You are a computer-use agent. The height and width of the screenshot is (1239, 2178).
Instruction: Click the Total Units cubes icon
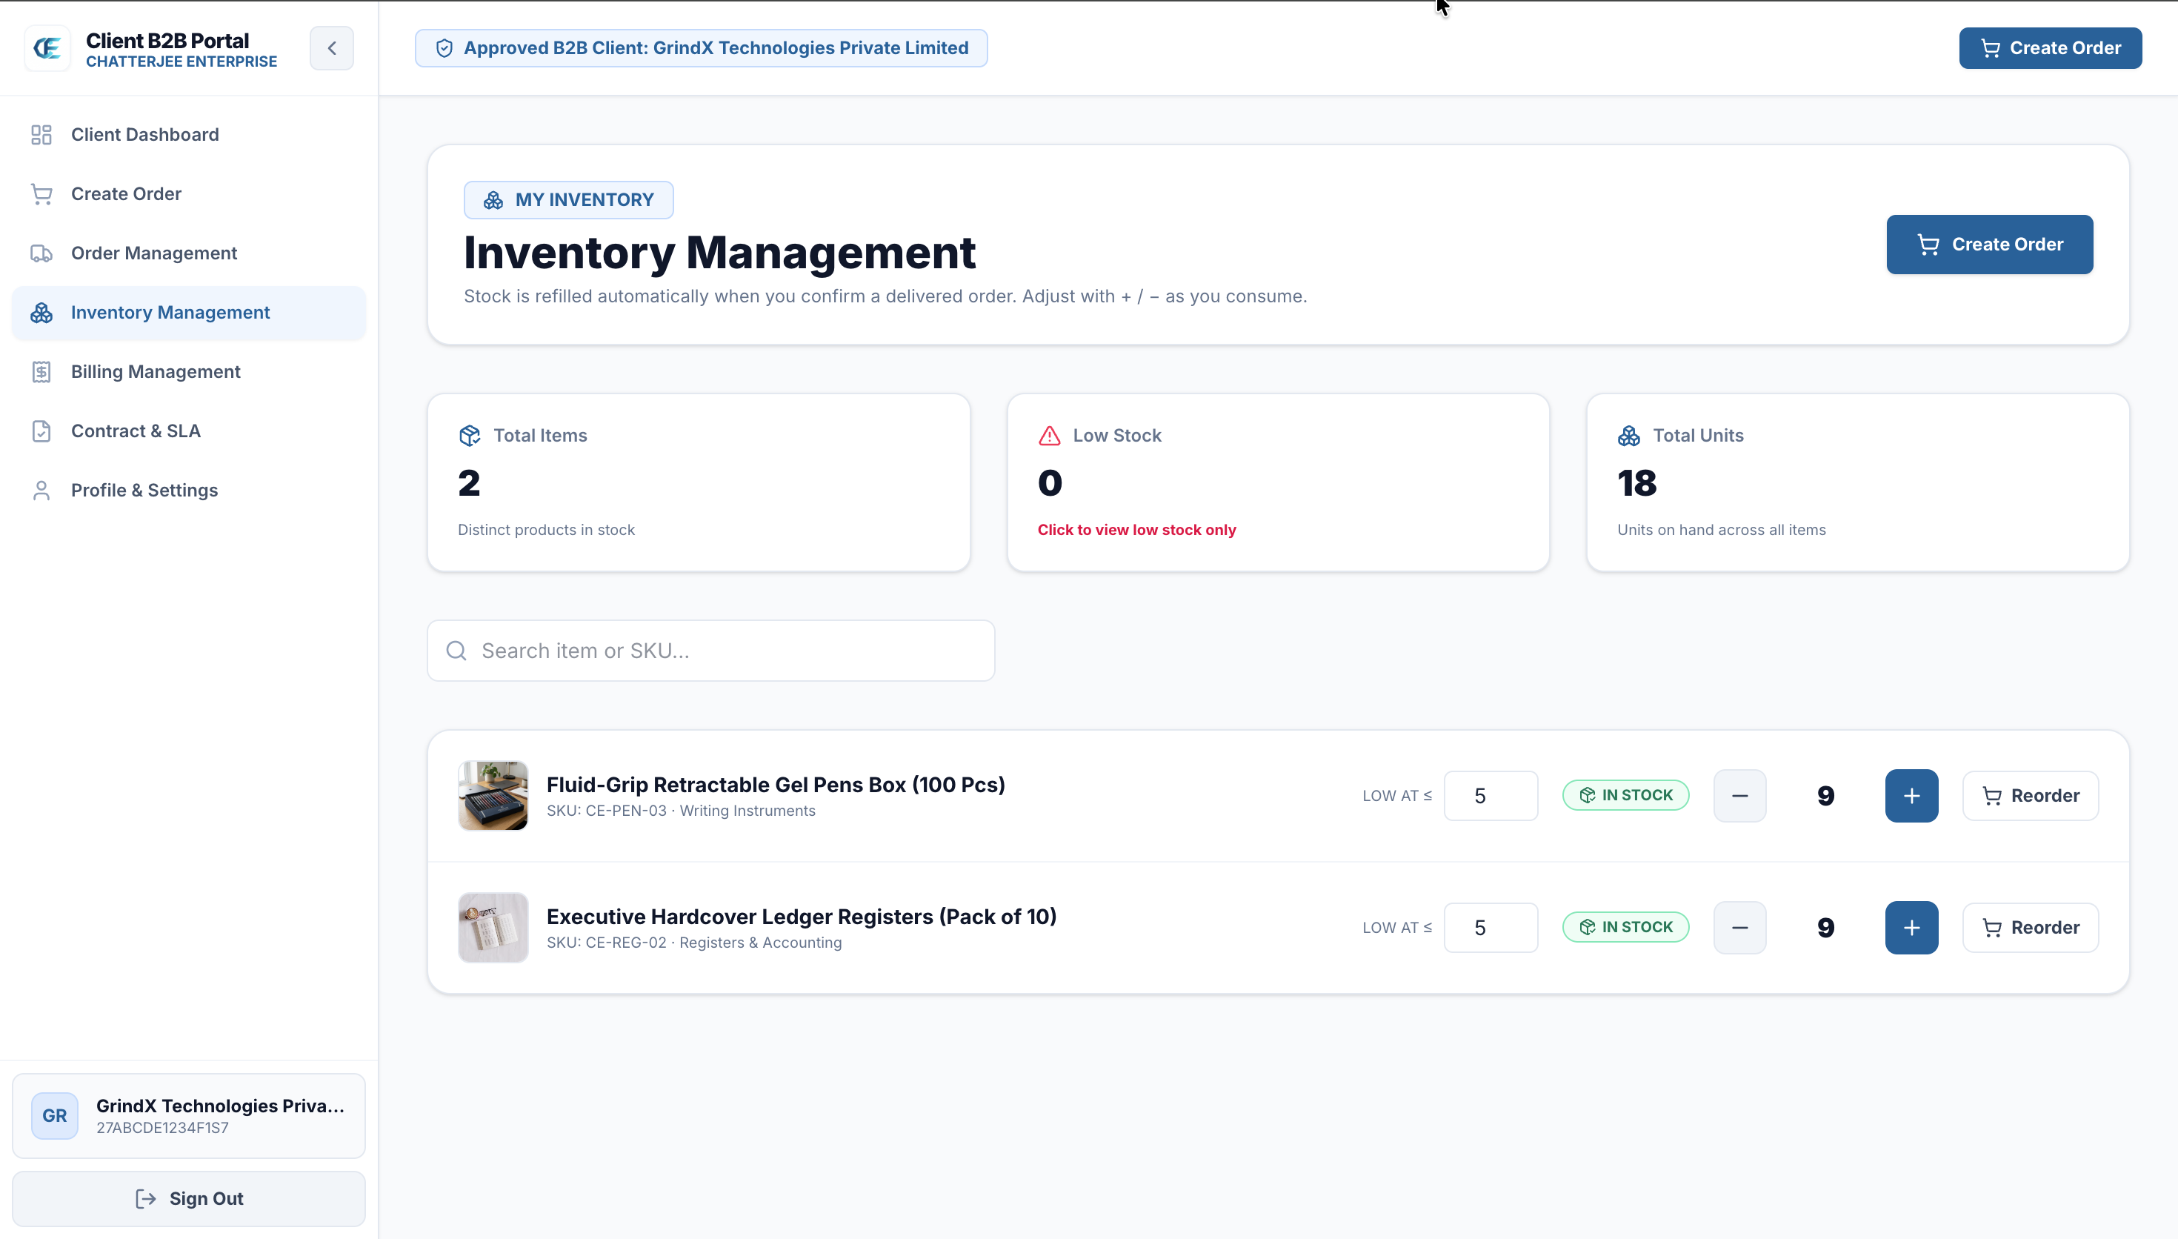1628,436
